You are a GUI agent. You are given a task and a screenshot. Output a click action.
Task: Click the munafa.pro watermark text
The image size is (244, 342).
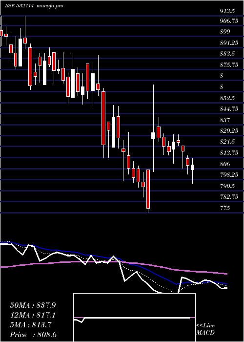50,6
